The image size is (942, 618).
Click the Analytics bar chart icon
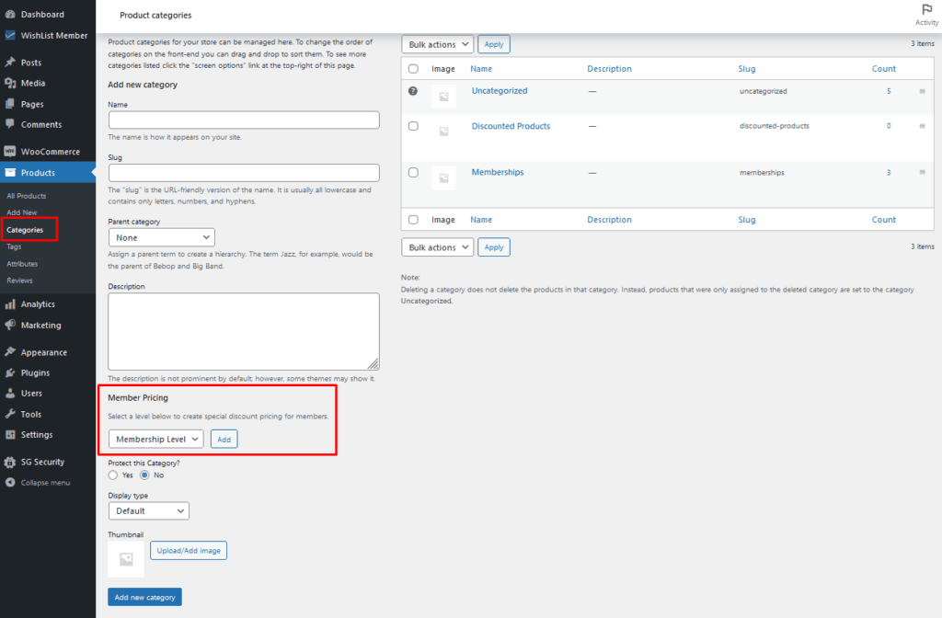coord(10,303)
